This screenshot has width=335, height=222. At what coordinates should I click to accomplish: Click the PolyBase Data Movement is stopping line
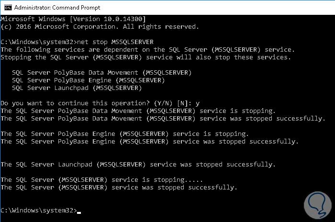click(x=138, y=111)
